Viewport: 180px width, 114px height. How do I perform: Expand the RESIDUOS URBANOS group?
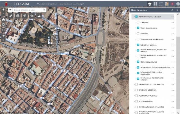(134, 90)
